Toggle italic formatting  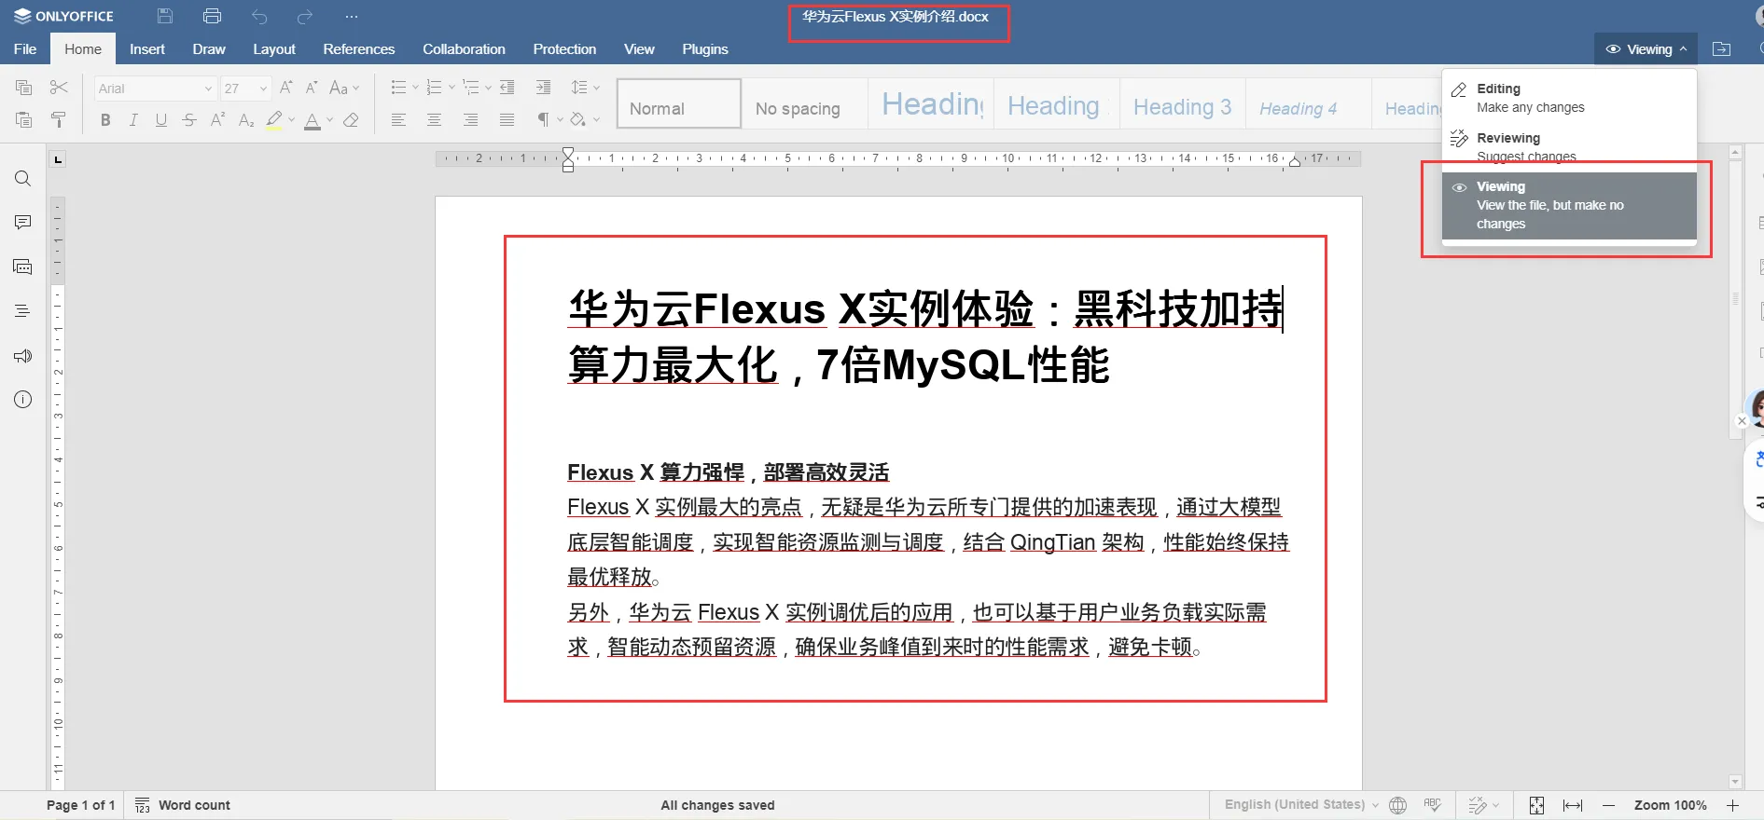[133, 120]
